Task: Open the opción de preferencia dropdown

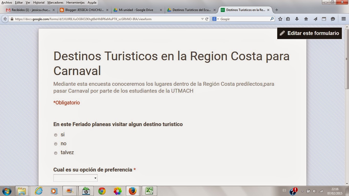Action: point(75,178)
